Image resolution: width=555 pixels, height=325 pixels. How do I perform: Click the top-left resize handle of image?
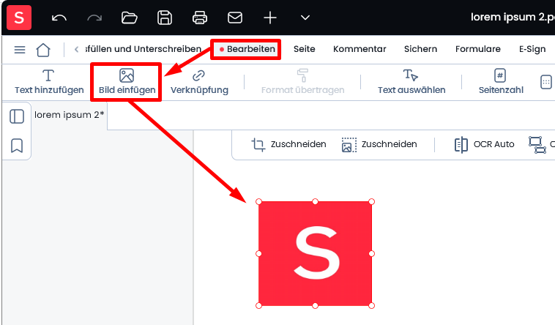(258, 202)
